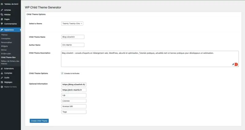The width and height of the screenshot is (245, 130).
Task: Click the Replier le menu collapse icon
Action: coord(2,87)
